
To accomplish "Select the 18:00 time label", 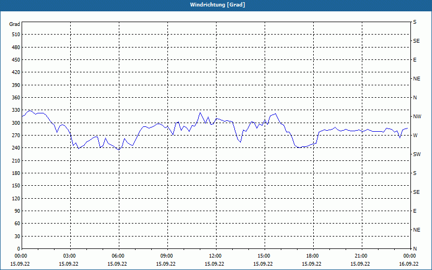I will point(312,255).
